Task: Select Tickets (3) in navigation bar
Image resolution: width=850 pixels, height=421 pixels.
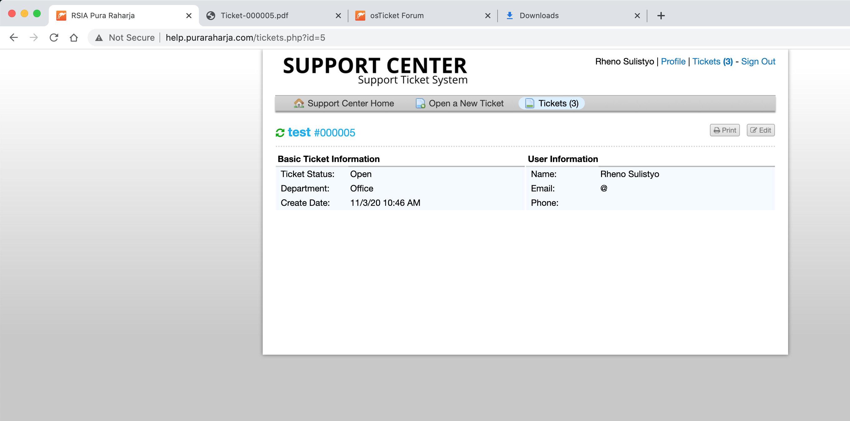Action: pos(552,103)
